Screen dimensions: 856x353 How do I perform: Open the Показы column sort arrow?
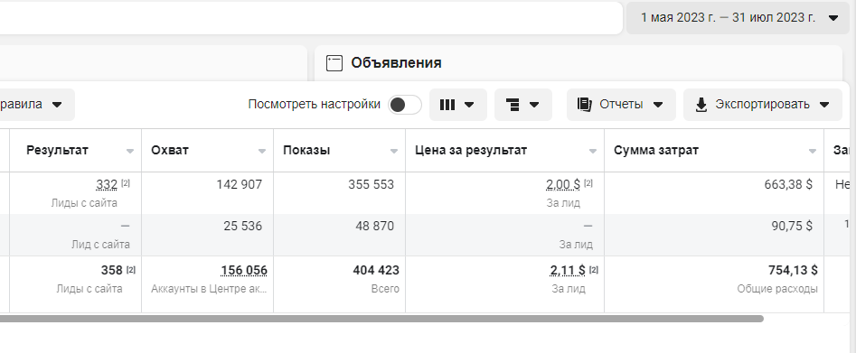393,151
